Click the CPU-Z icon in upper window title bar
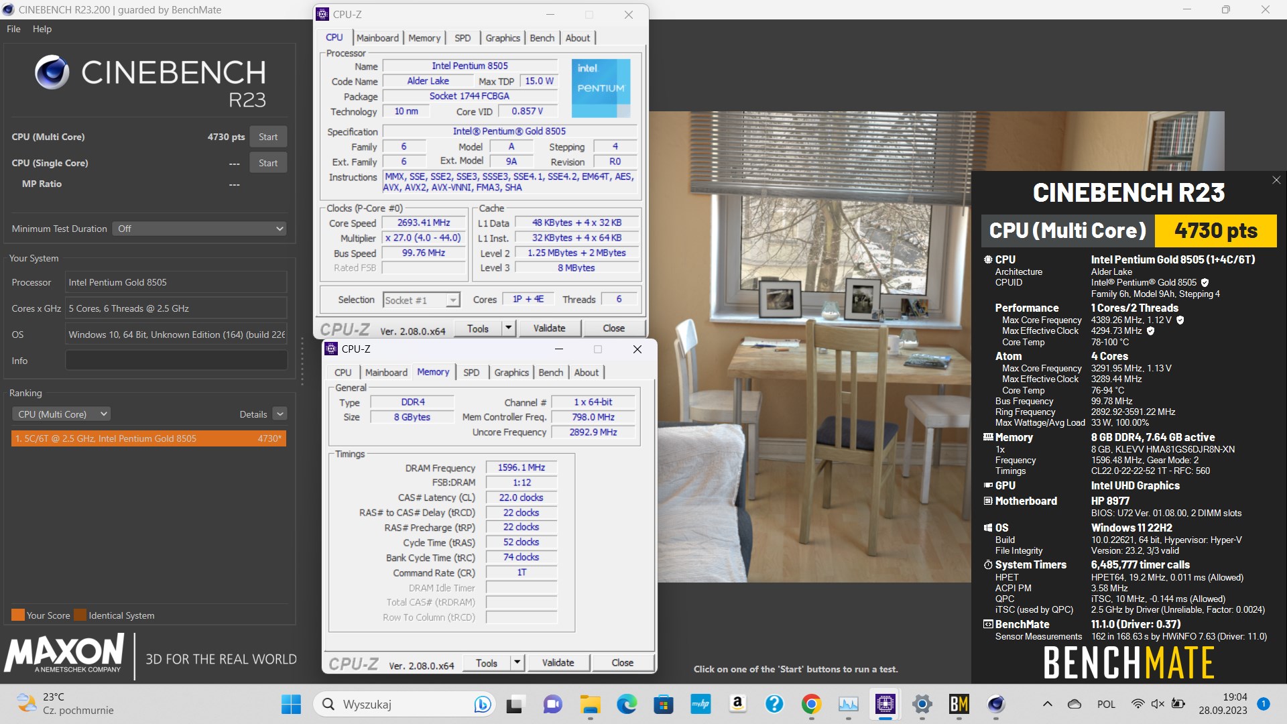Screen dimensions: 1287x724 click(323, 14)
